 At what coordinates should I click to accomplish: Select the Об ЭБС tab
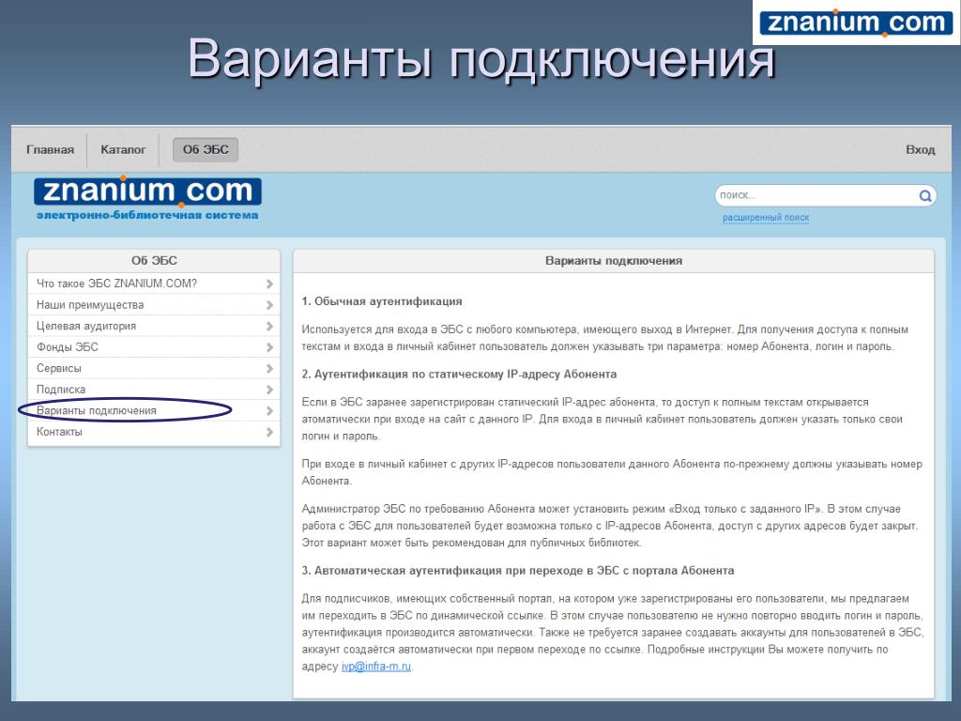tap(206, 149)
